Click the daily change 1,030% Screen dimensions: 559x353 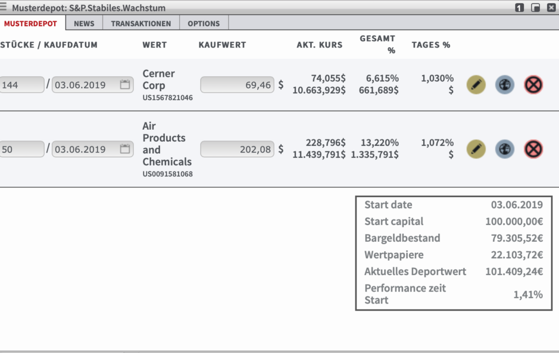[437, 78]
